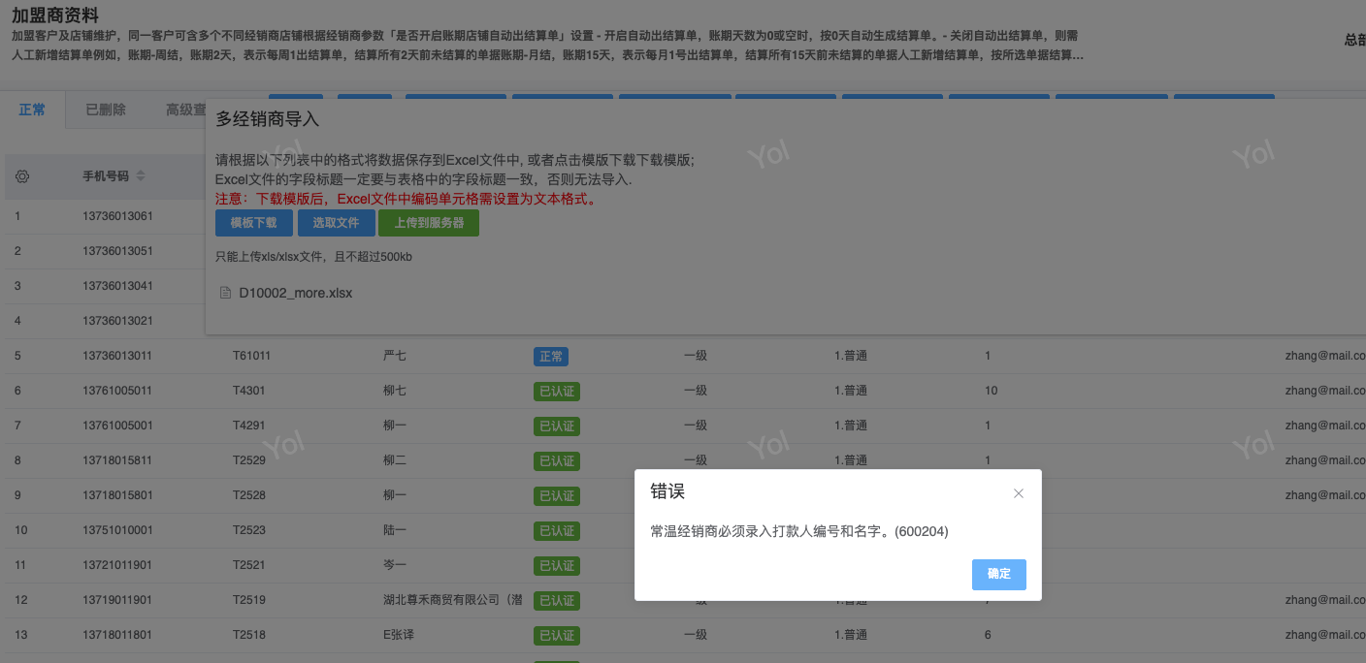Screen dimensions: 1366x663
Task: Click phone number 13761005001
Action: click(117, 426)
